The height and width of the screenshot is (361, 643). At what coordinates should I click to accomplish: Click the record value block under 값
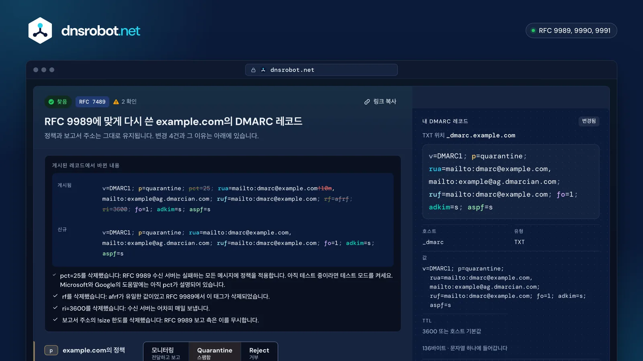[x=504, y=287]
